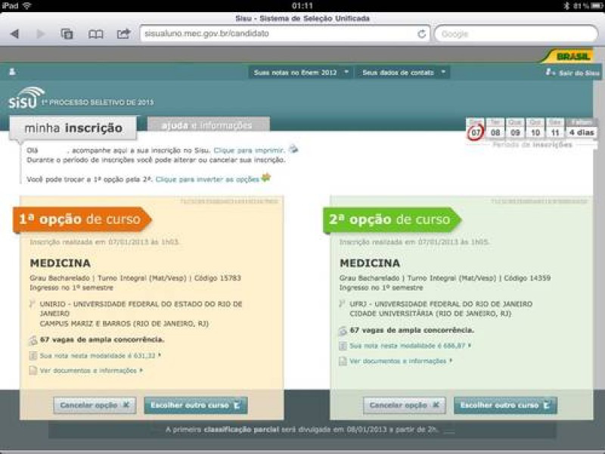Select the minha inscrição tab

pyautogui.click(x=73, y=128)
